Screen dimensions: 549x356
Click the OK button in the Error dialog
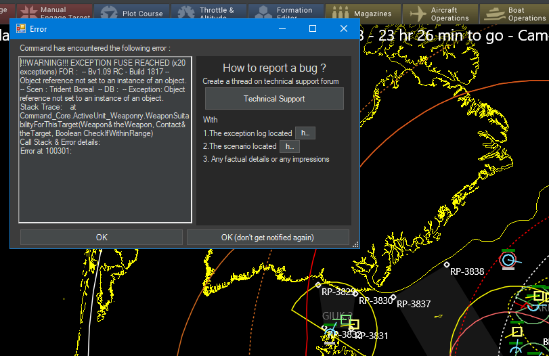coord(101,238)
